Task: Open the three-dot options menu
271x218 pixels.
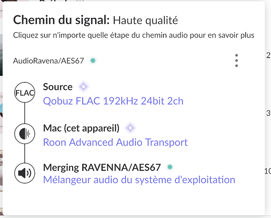Action: click(x=236, y=61)
